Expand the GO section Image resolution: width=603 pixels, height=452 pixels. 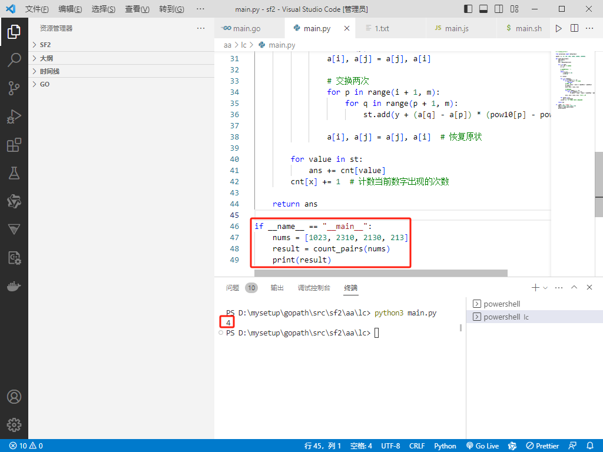[121, 84]
